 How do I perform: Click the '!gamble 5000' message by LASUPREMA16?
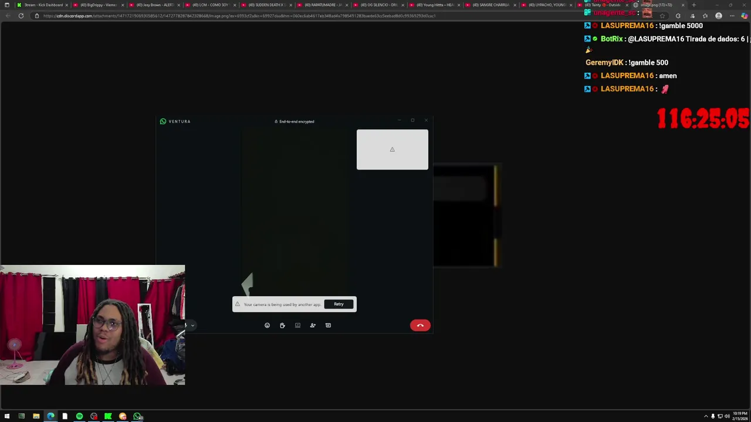[644, 26]
